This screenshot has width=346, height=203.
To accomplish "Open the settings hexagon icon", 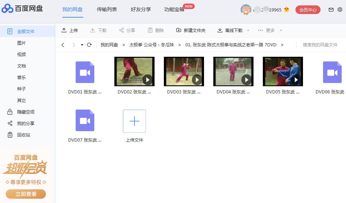I will 340,9.
